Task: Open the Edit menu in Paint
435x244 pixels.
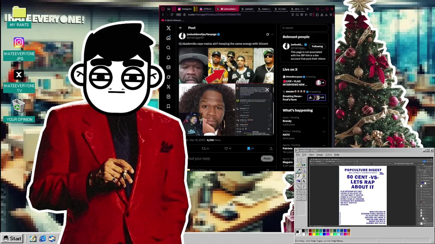Action: 304,155
